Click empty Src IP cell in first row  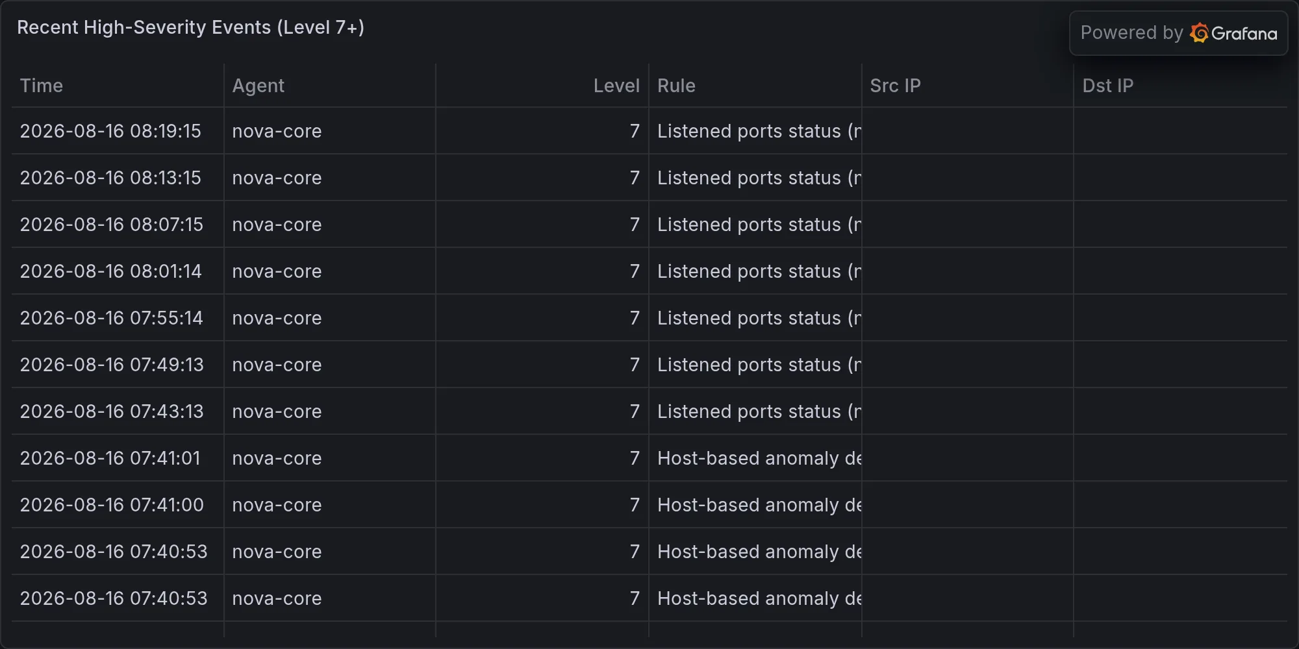968,131
